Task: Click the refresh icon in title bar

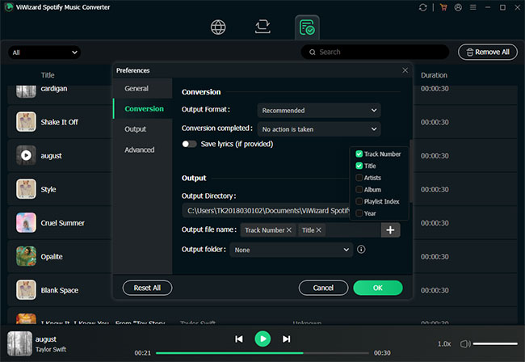Action: [x=423, y=7]
